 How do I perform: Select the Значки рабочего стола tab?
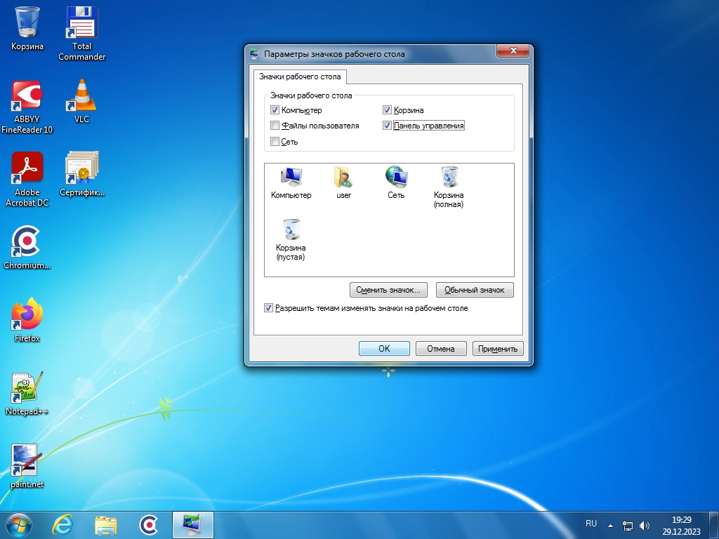coord(300,76)
